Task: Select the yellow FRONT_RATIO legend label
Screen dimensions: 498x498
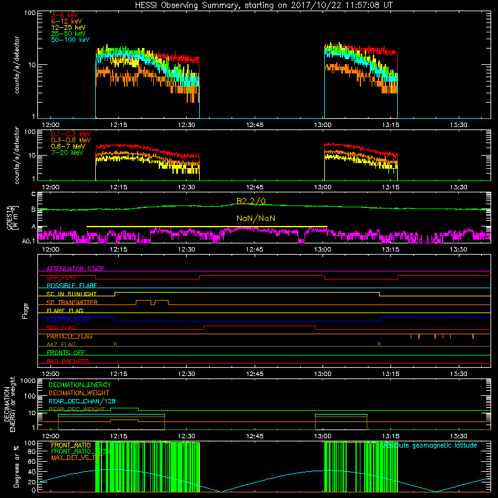Action: coord(71,445)
